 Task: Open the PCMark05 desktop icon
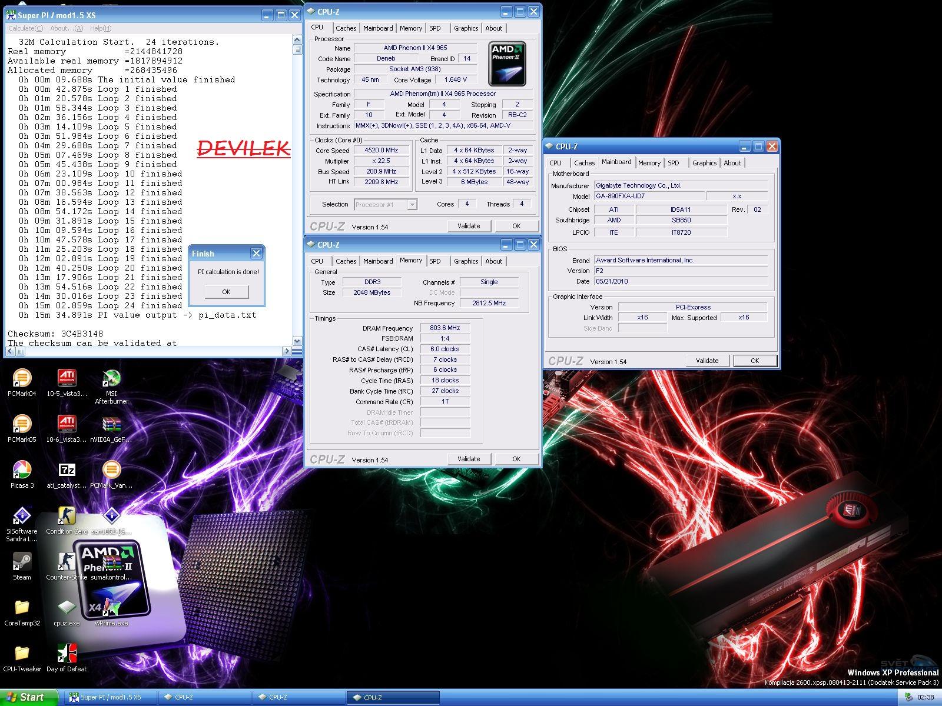(x=22, y=429)
